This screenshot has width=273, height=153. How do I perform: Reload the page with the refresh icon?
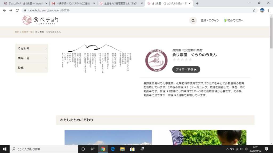[17, 10]
